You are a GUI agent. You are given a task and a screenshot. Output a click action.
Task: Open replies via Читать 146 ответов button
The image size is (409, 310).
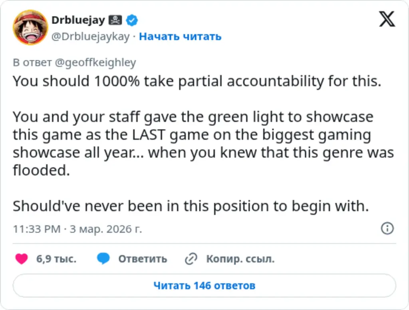tap(204, 286)
